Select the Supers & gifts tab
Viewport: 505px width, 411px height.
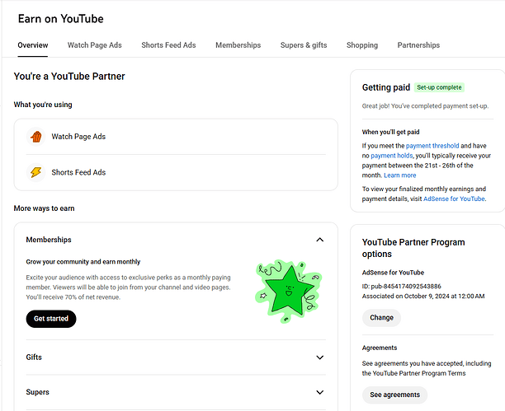pos(304,45)
